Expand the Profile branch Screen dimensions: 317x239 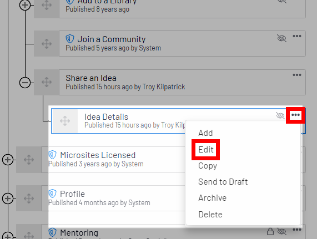click(8, 199)
